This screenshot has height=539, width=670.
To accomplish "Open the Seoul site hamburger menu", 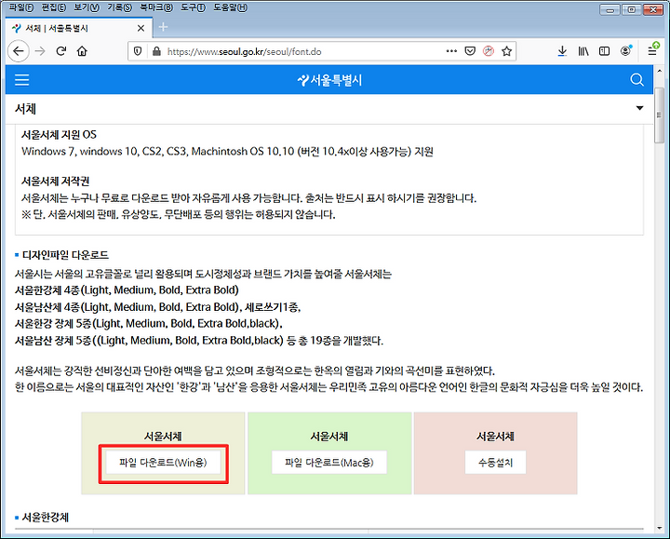I will (x=21, y=80).
